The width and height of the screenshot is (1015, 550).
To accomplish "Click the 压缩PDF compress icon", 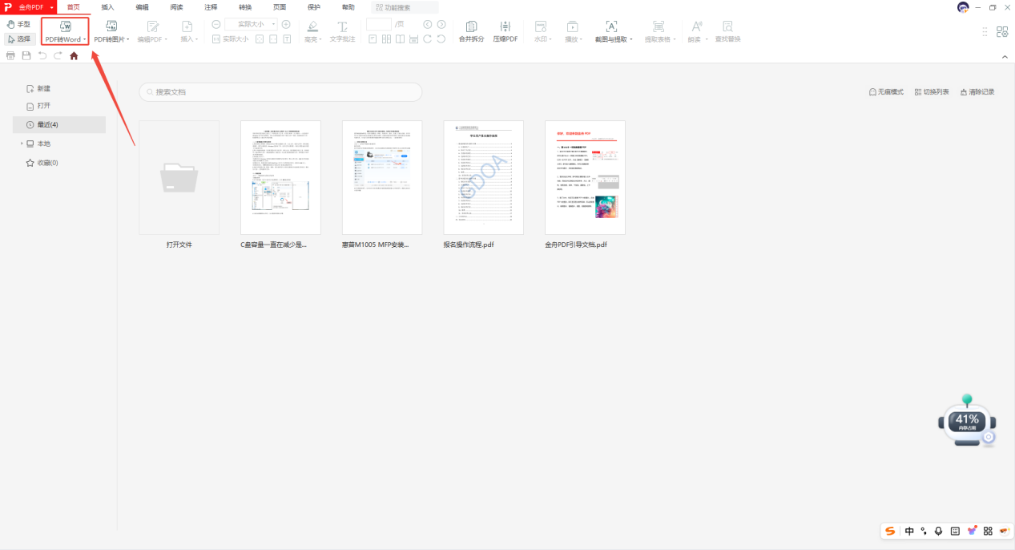I will [505, 27].
